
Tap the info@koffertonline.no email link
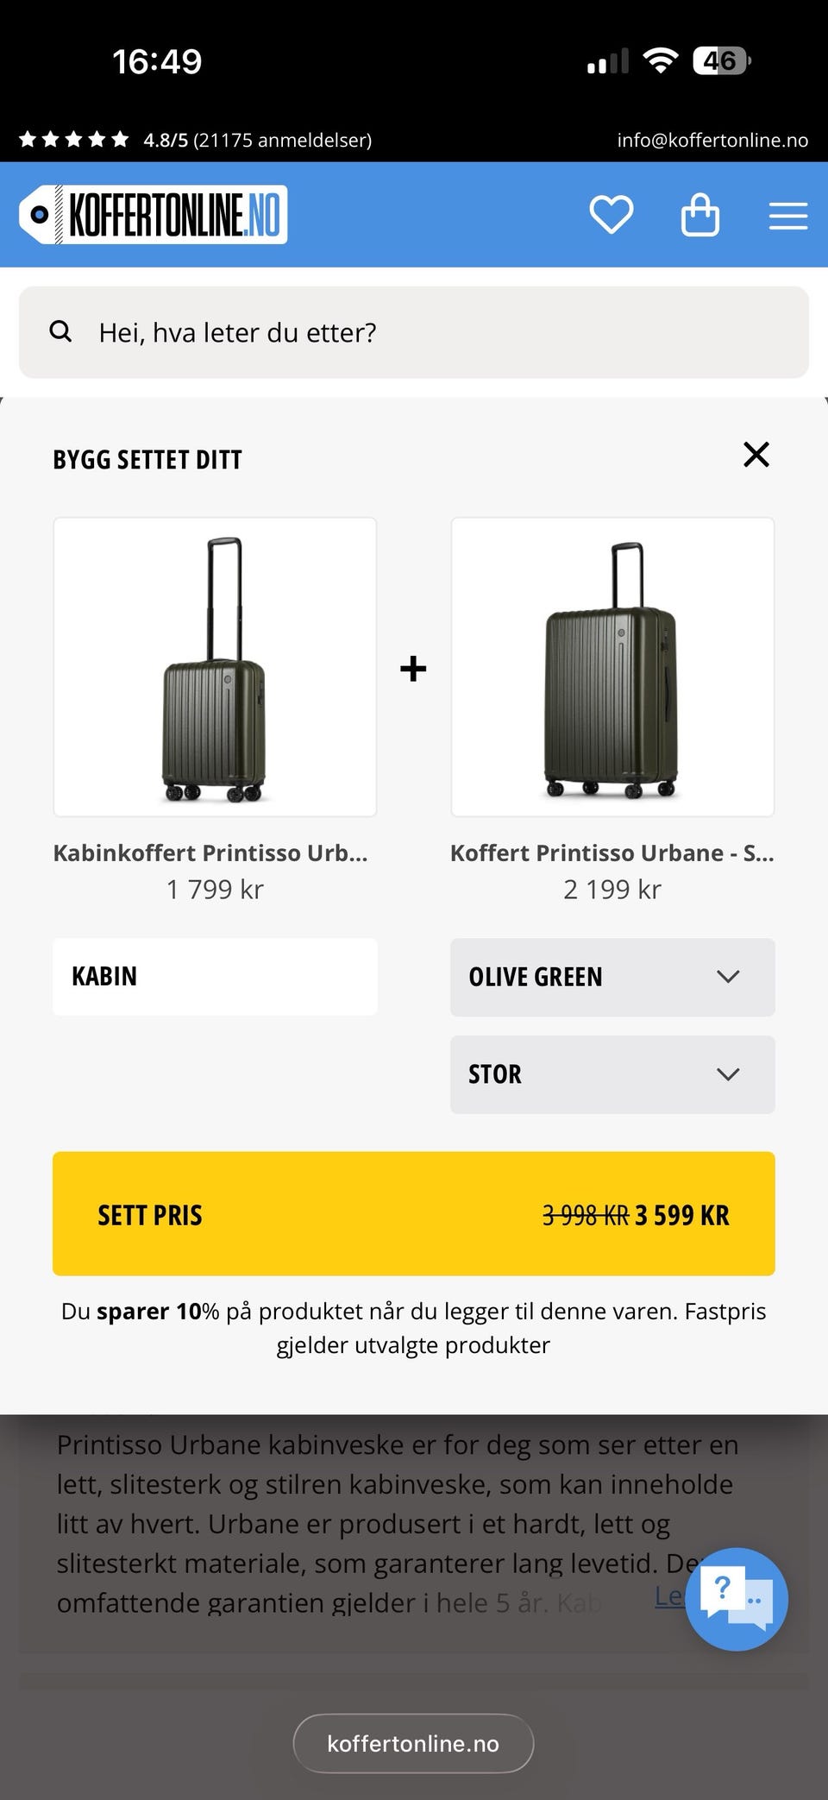point(712,140)
